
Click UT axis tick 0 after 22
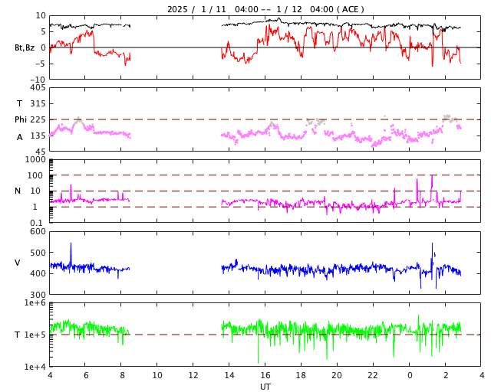pos(410,375)
